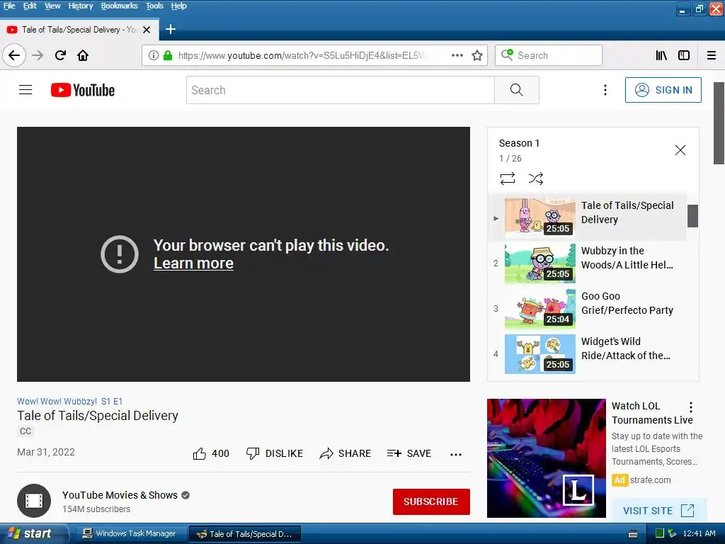725x544 pixels.
Task: Click the strafe.com ad domain text
Action: pyautogui.click(x=650, y=480)
